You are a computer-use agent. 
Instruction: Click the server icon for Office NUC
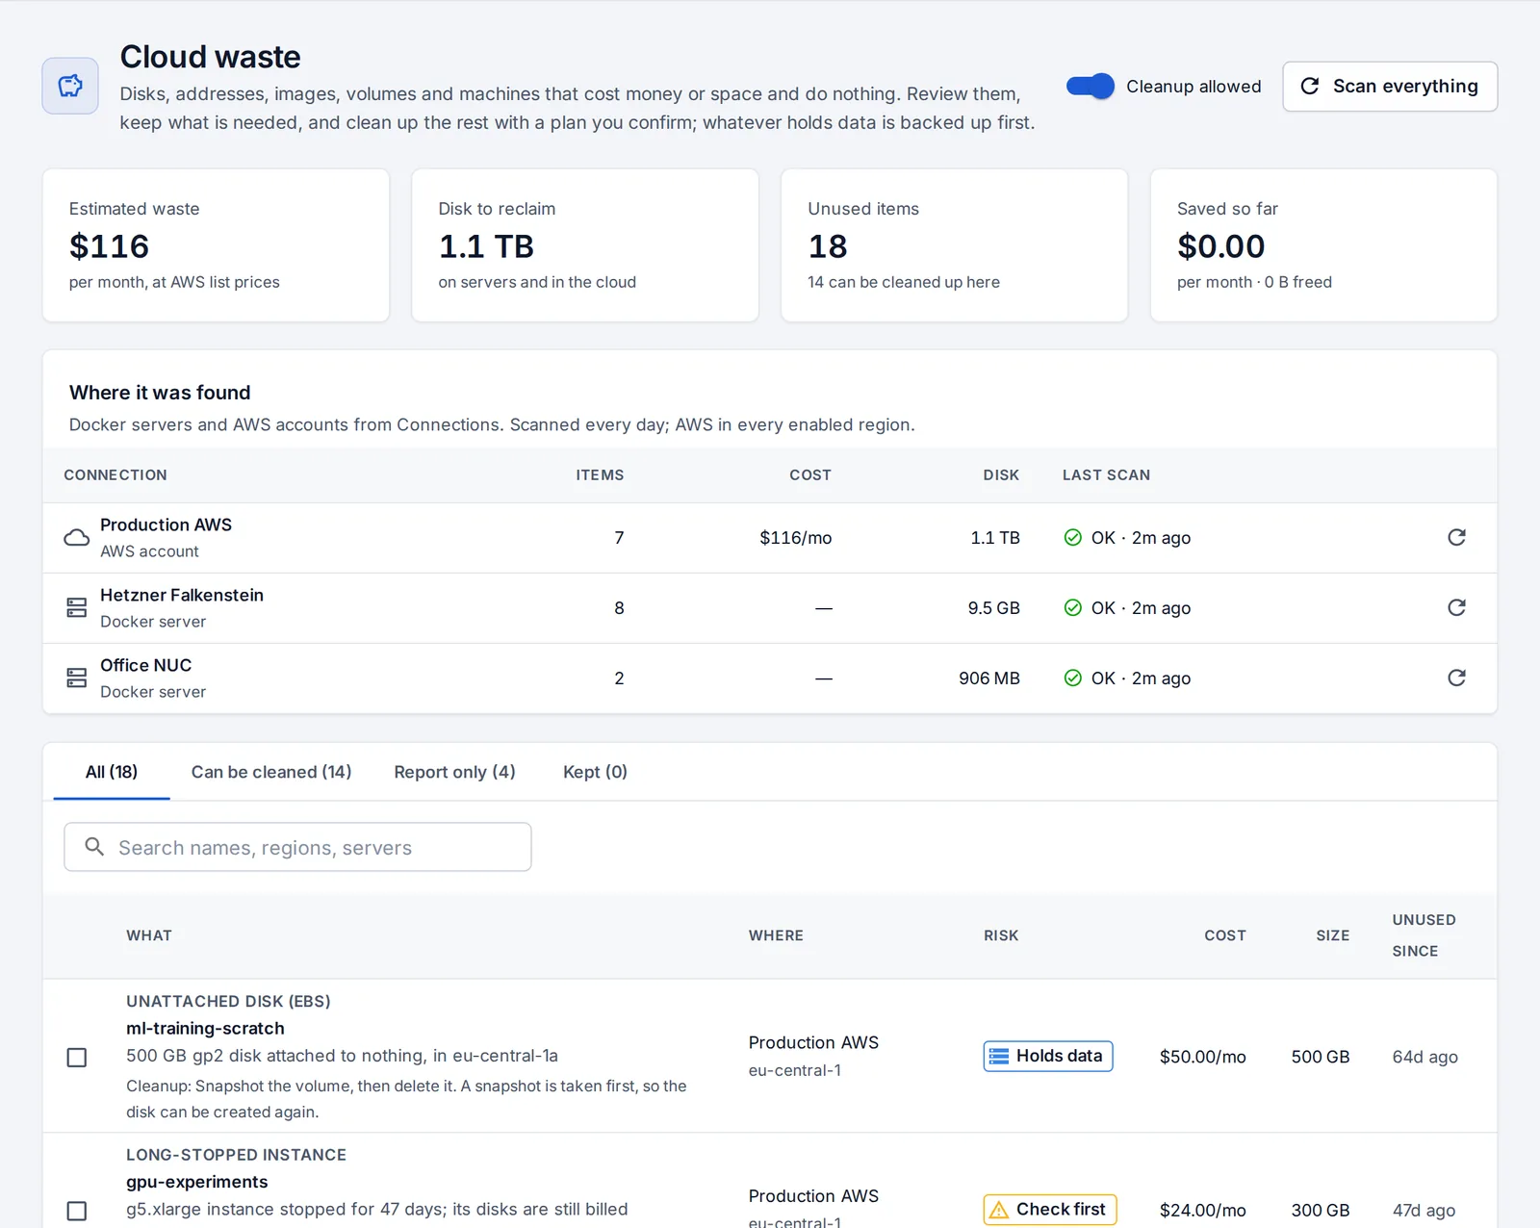(x=77, y=678)
